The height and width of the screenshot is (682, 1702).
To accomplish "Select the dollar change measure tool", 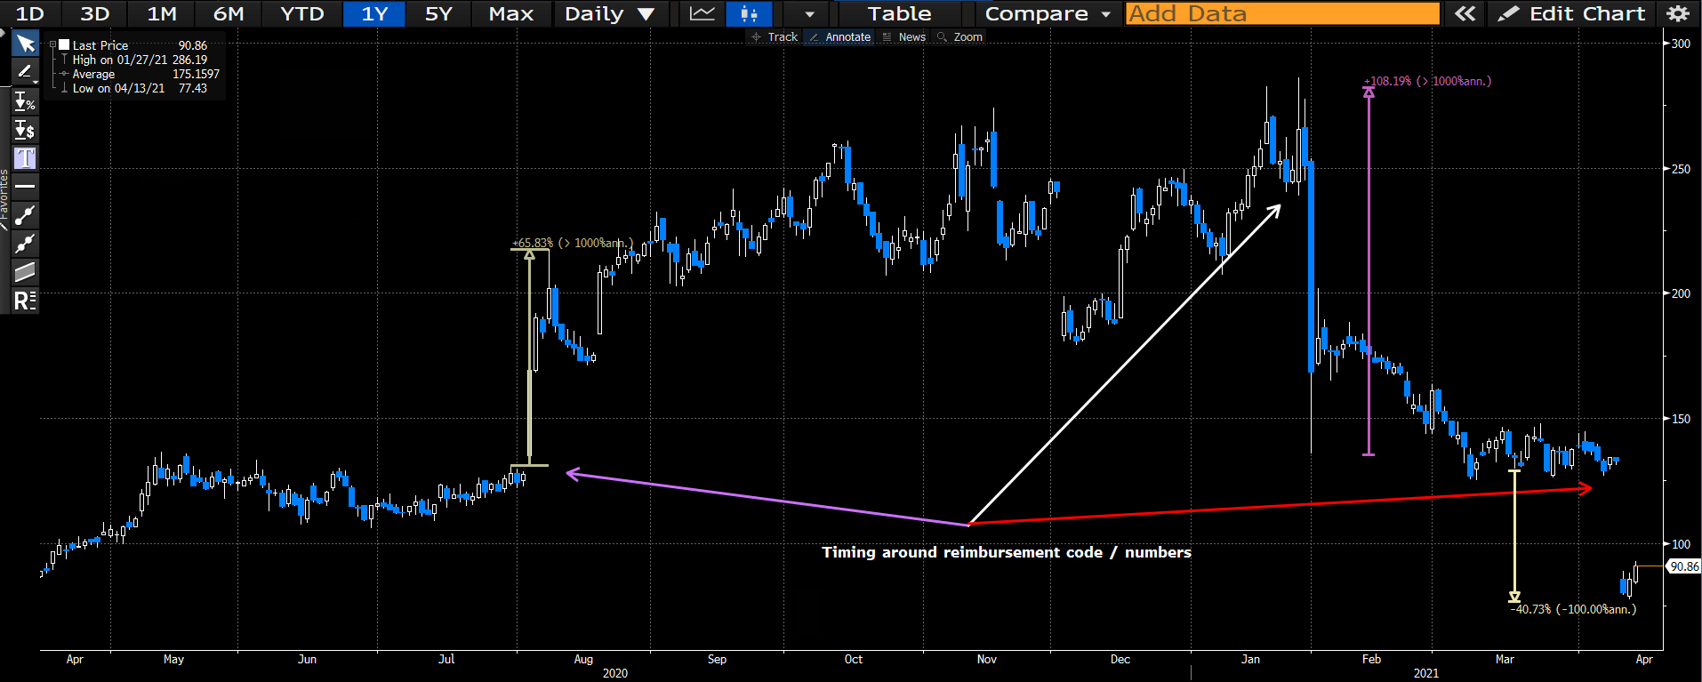I will 25,131.
